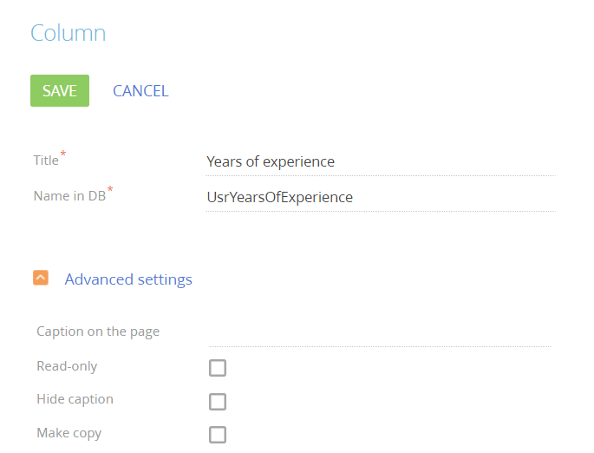Click the red asterisk beside Title
This screenshot has width=594, height=453.
pos(63,154)
